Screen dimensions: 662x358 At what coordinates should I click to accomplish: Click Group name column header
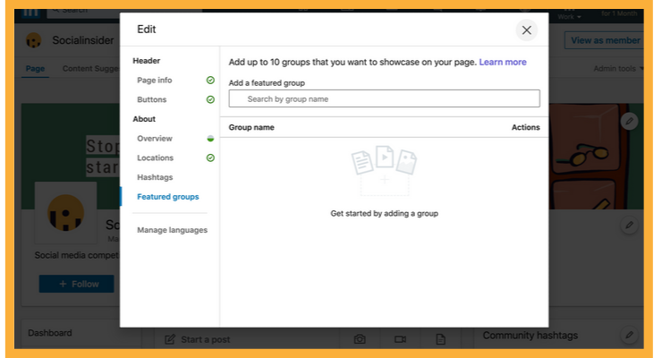pyautogui.click(x=251, y=127)
